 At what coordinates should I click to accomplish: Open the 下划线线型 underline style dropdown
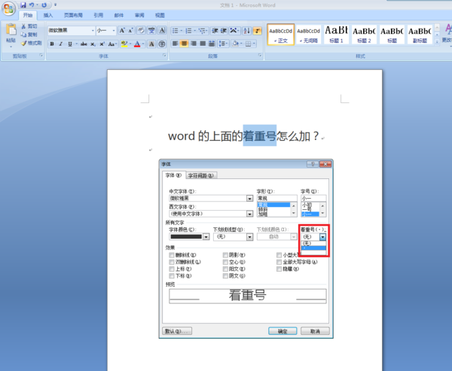248,236
